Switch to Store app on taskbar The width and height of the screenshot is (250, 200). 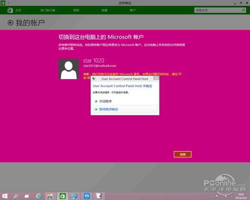coord(62,196)
